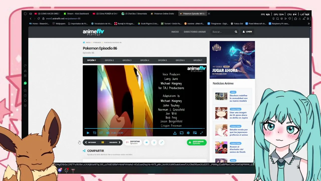Mute the video player volume
Screen dimensions: 321x181
(108, 133)
